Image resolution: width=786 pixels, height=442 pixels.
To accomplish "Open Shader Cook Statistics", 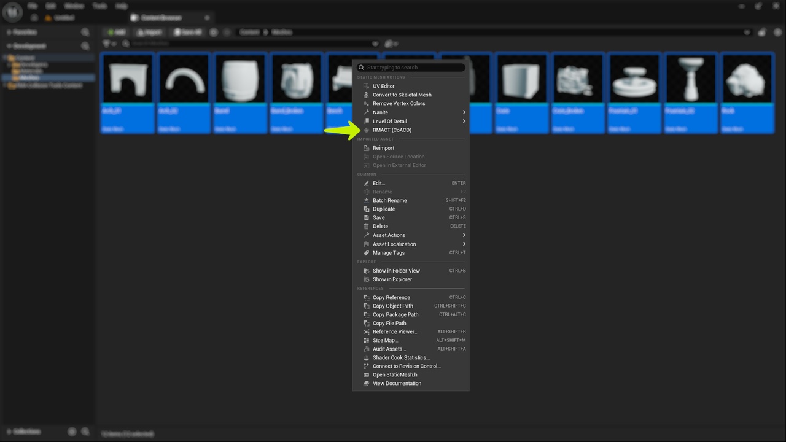I will click(411, 357).
